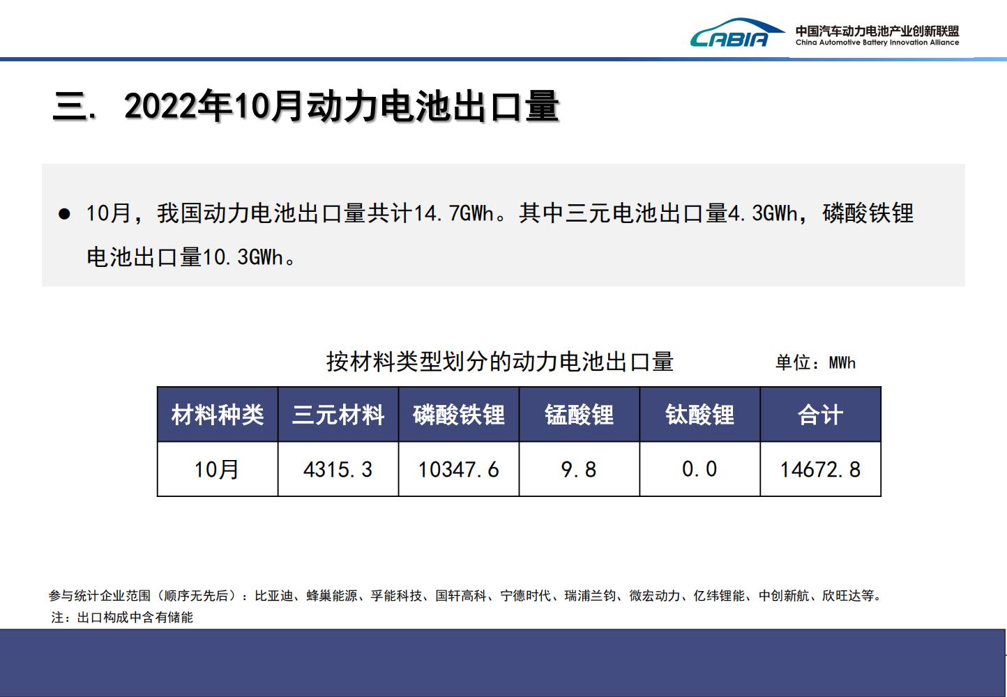
Task: Click the '10月' row label cell
Action: tap(218, 469)
